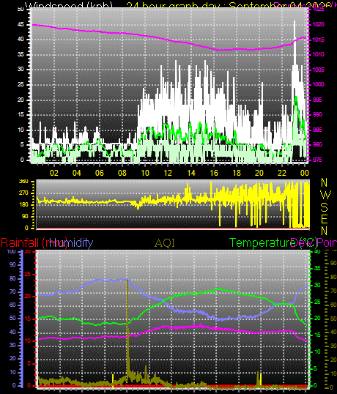Click 35 on the windspeed axis
This screenshot has width=337, height=394.
tap(21, 54)
